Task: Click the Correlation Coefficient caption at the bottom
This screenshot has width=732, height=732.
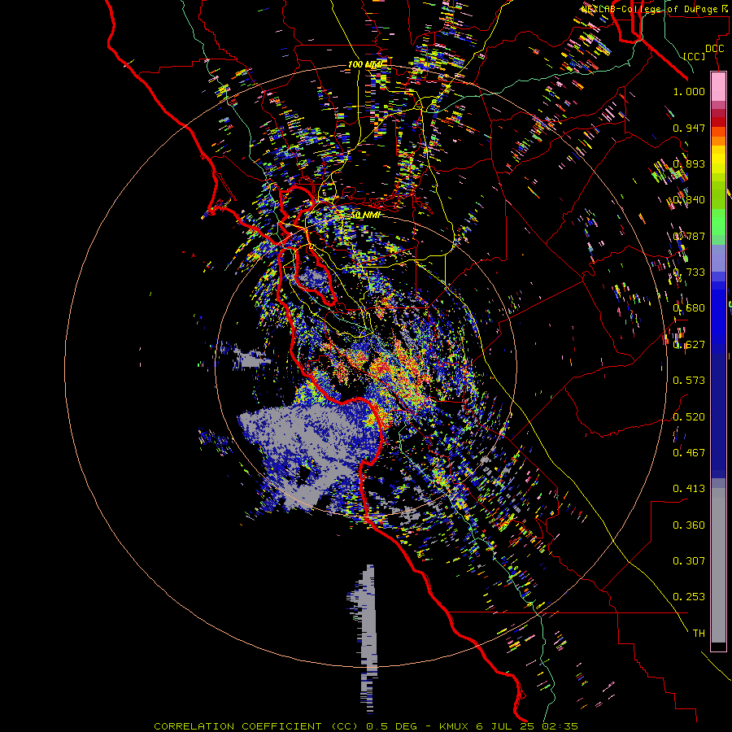Action: click(x=366, y=726)
